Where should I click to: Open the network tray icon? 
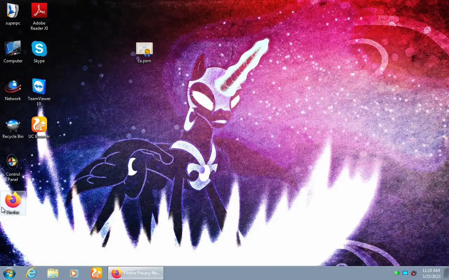(405, 273)
